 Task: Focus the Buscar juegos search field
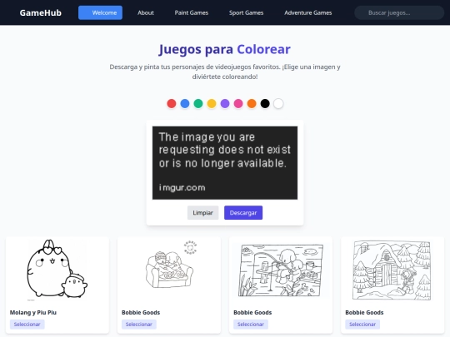pyautogui.click(x=399, y=12)
